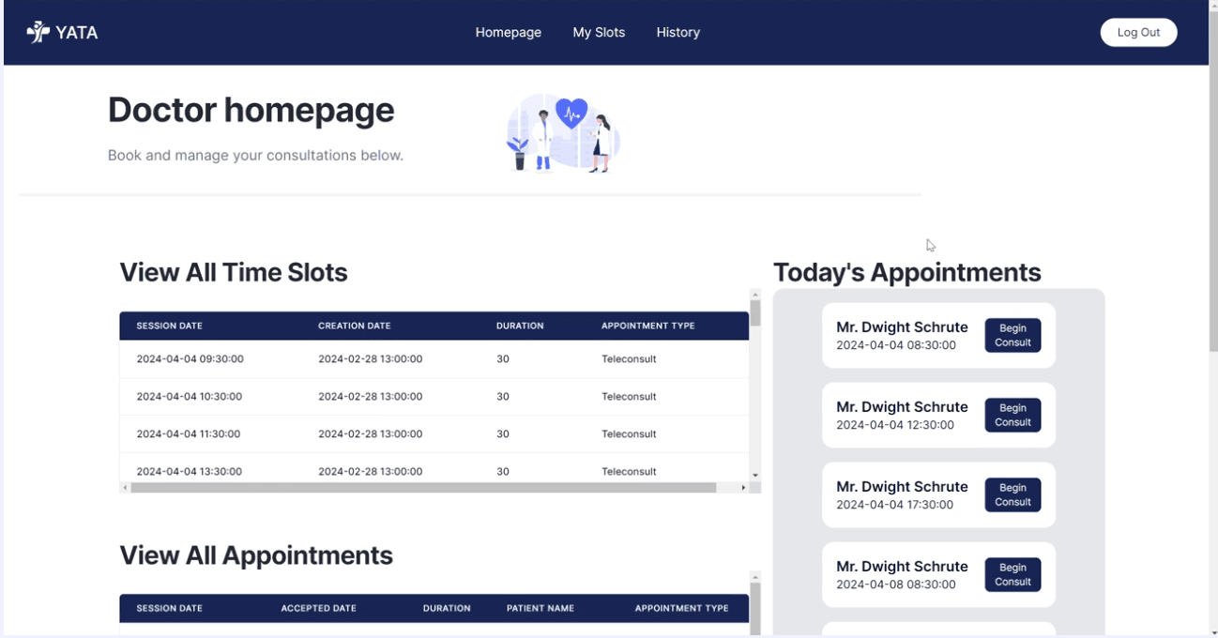The height and width of the screenshot is (638, 1218).
Task: Click Appointment Type header in Appointments table
Action: click(681, 609)
